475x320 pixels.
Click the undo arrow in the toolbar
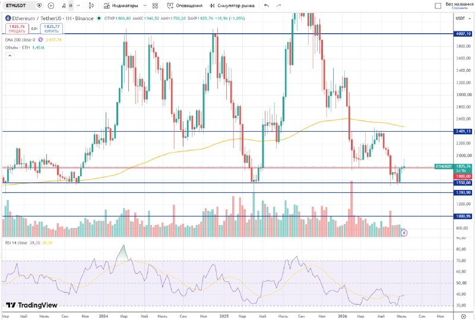click(x=267, y=5)
